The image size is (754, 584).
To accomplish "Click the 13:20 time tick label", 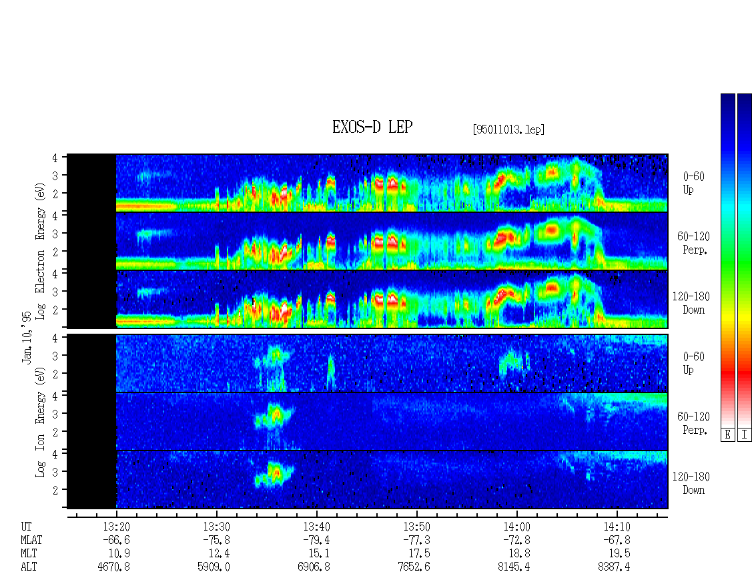I will click(116, 527).
